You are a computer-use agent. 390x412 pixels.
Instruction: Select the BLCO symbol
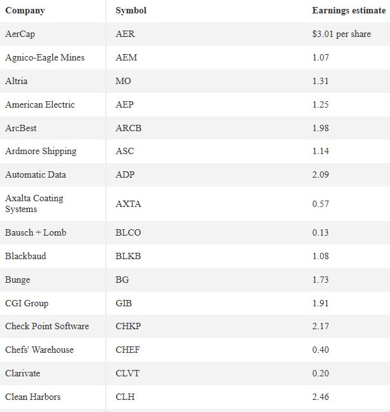click(x=128, y=232)
